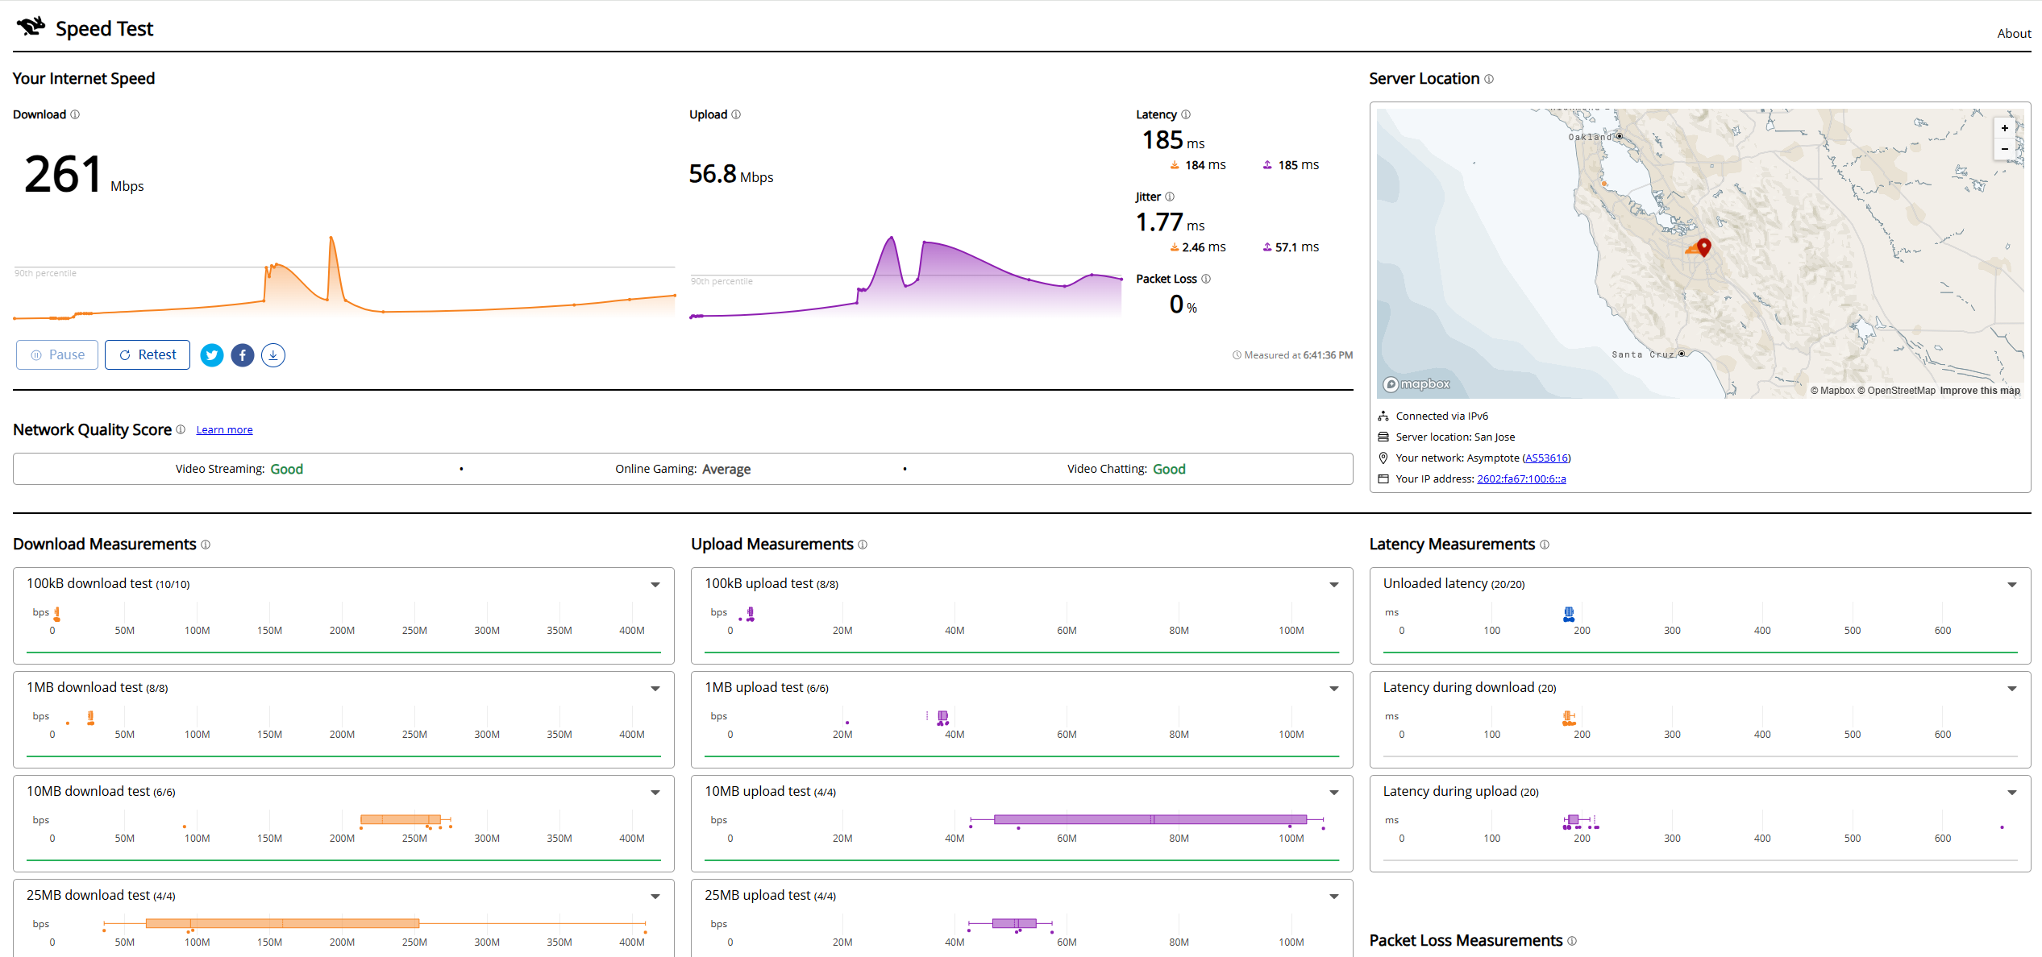Click the info icon beside Server Location
The width and height of the screenshot is (2042, 957).
coord(1489,79)
